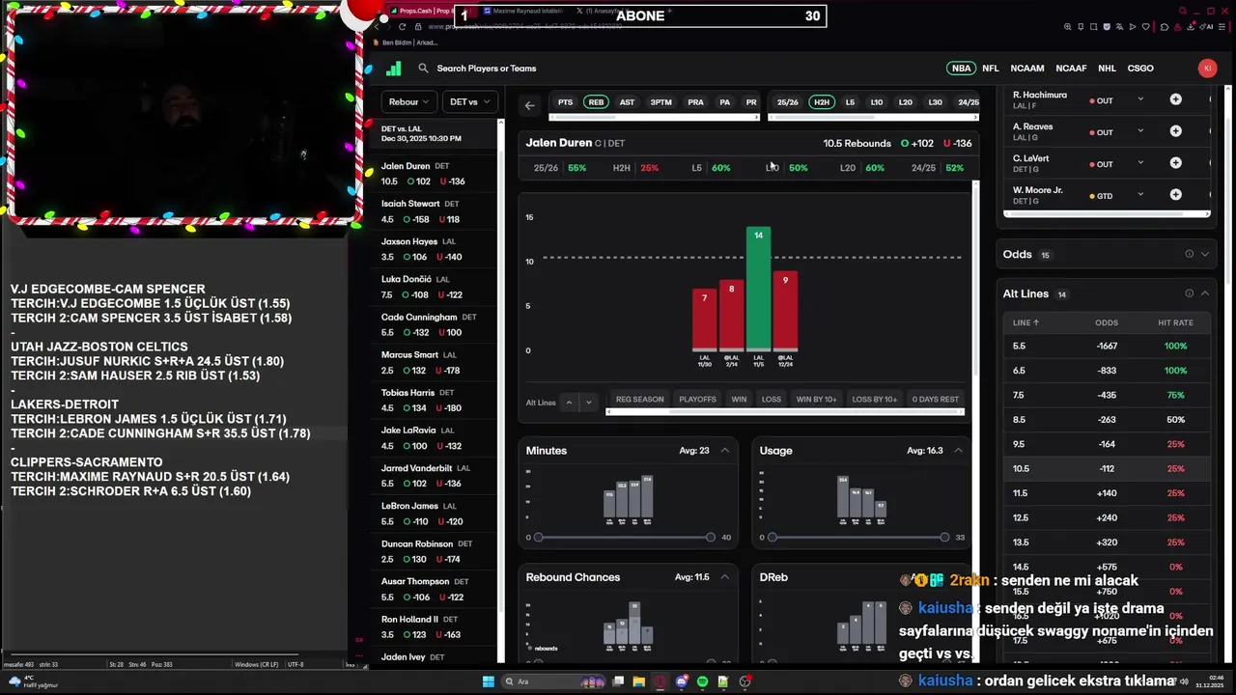Viewport: 1236px width, 695px height.
Task: Click the search magnifier icon
Action: (x=423, y=69)
